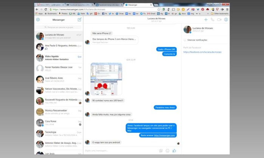Click the 'Digite uma mensagem' input box
264x158 pixels.
[x=121, y=150]
